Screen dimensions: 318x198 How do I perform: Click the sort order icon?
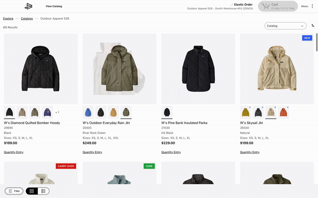(313, 26)
